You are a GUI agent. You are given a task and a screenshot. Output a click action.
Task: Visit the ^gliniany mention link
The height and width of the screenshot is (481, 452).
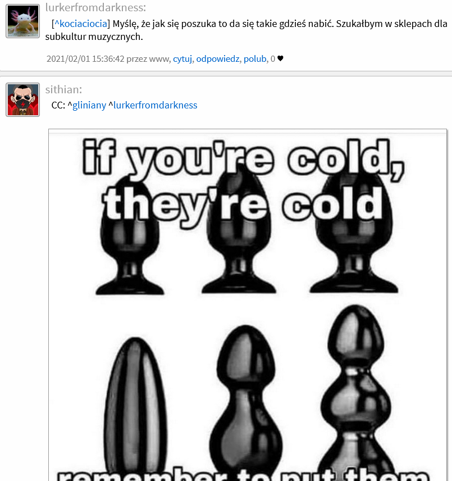(x=86, y=105)
